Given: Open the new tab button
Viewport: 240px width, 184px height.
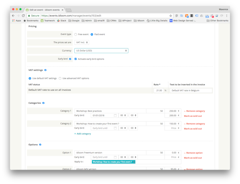Looking at the screenshot, I should (x=69, y=10).
